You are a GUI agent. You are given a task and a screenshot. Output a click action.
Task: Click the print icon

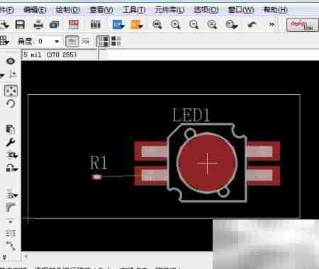38,24
